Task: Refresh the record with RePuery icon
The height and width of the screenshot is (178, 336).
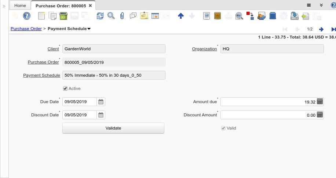Action: pos(100,16)
